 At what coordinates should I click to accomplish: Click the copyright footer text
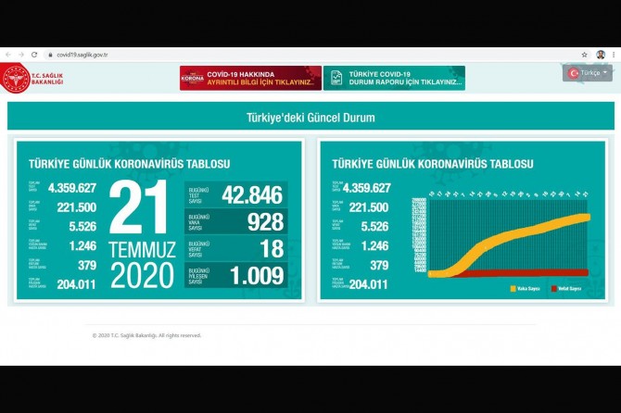146,335
